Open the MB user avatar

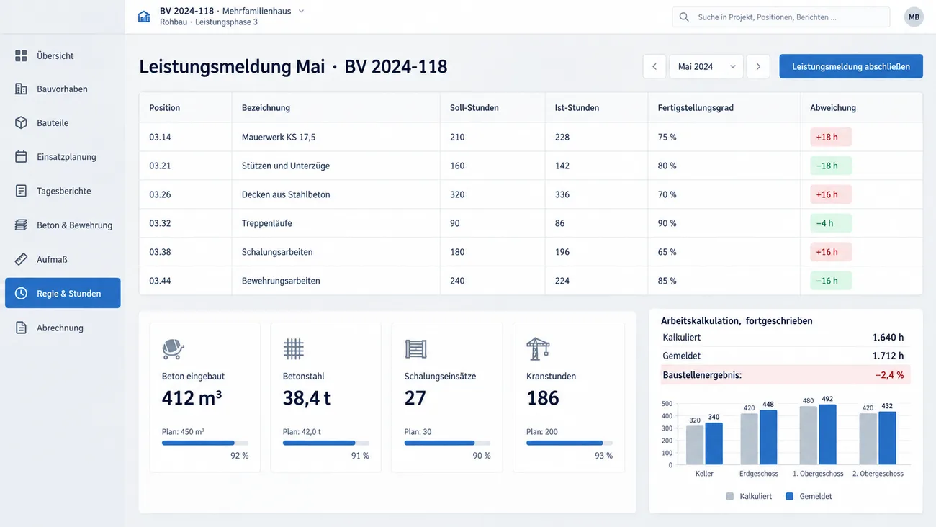click(914, 17)
